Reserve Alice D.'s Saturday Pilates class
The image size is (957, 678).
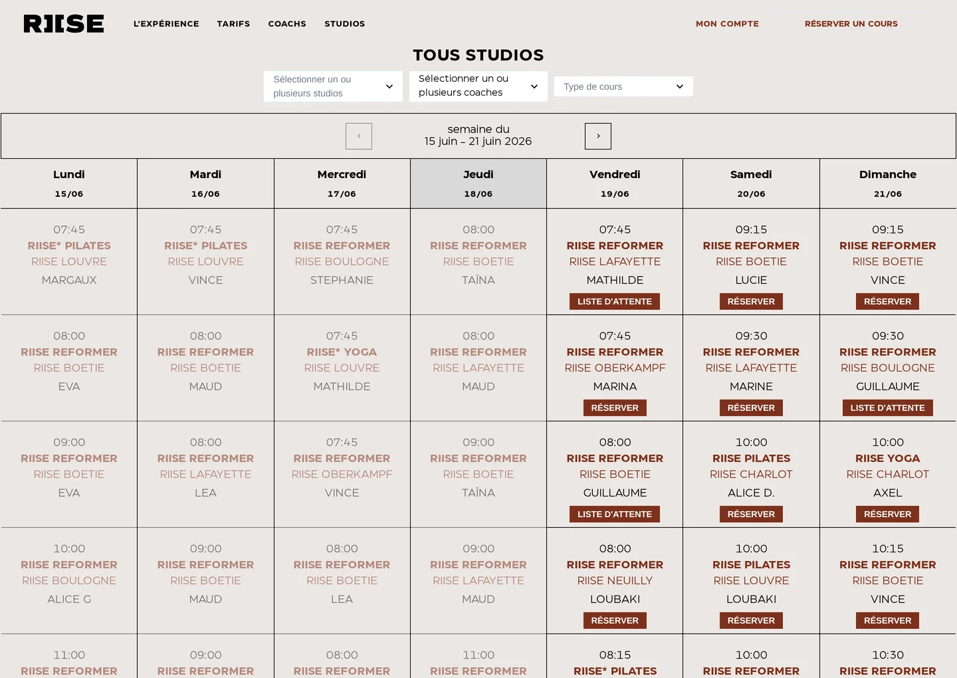751,514
